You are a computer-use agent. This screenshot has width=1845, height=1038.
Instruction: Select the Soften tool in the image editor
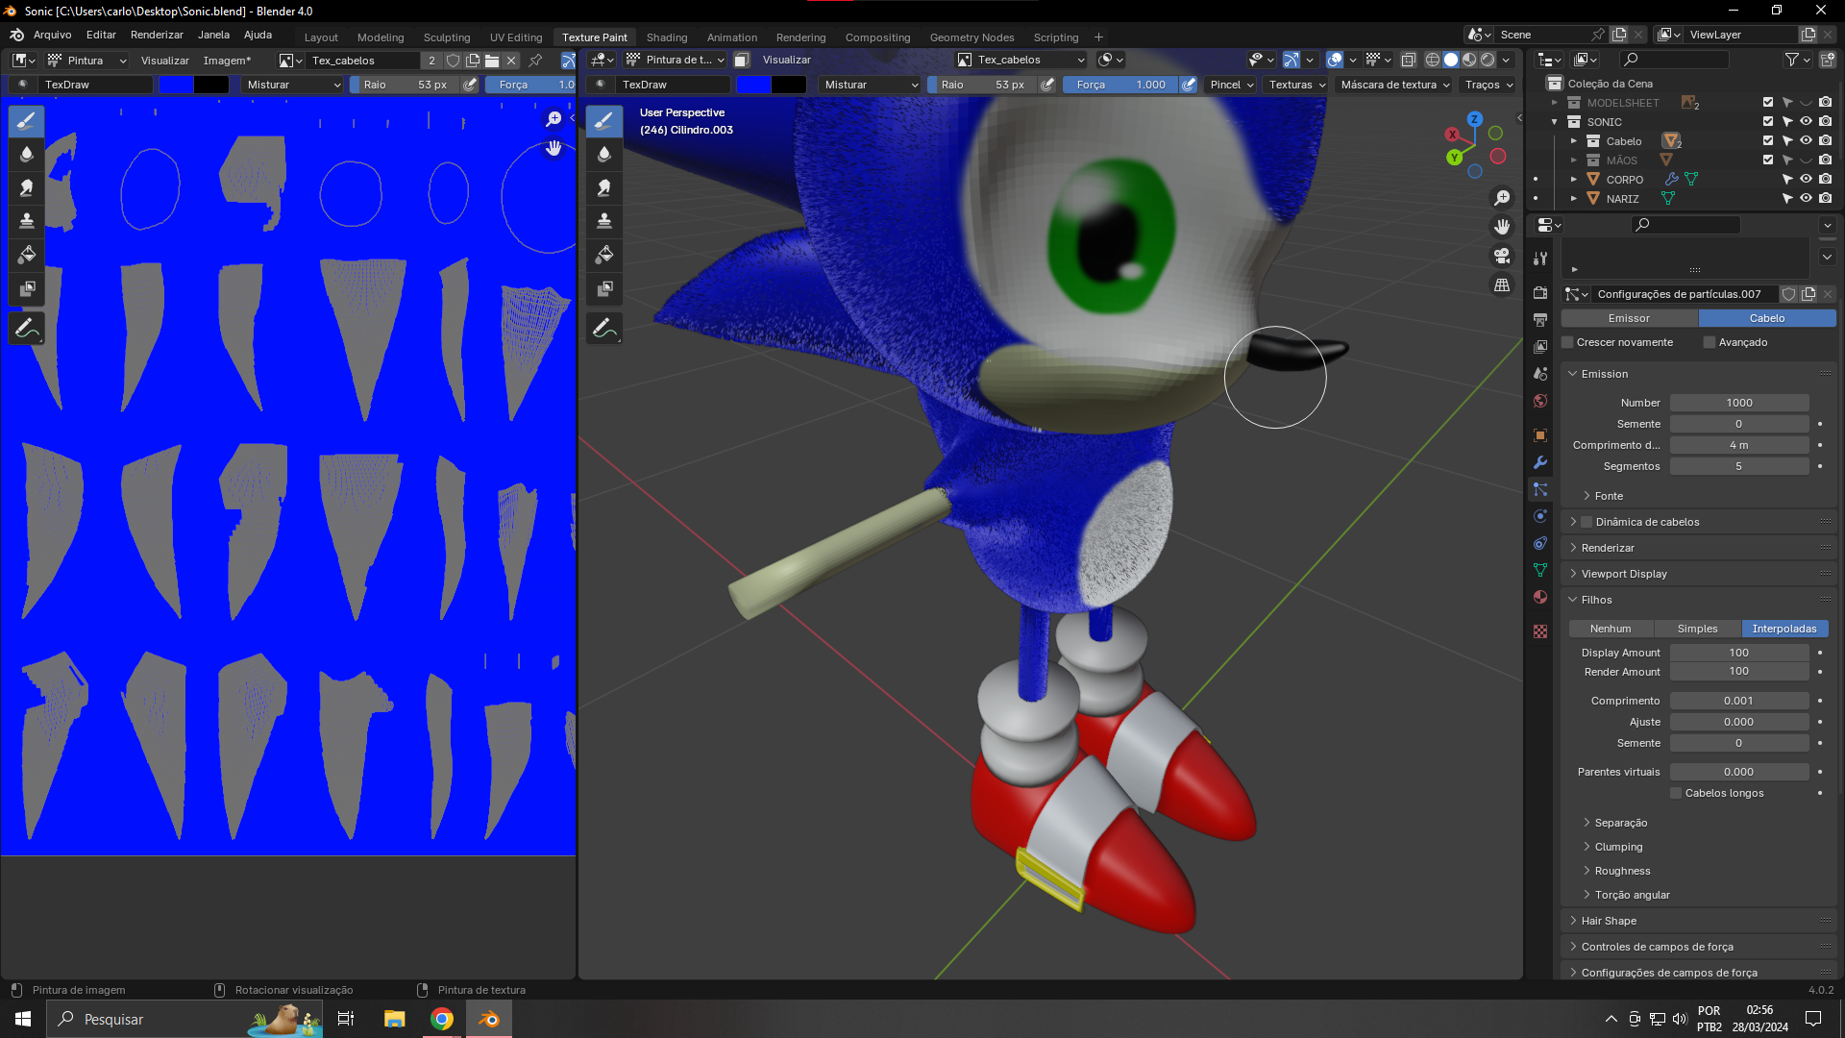coord(27,154)
